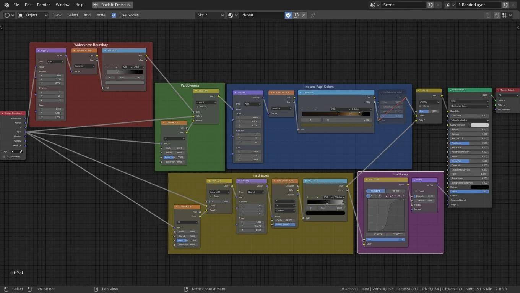This screenshot has height=293, width=520.
Task: Duplicate irisMat with new material icon
Action: [x=296, y=15]
